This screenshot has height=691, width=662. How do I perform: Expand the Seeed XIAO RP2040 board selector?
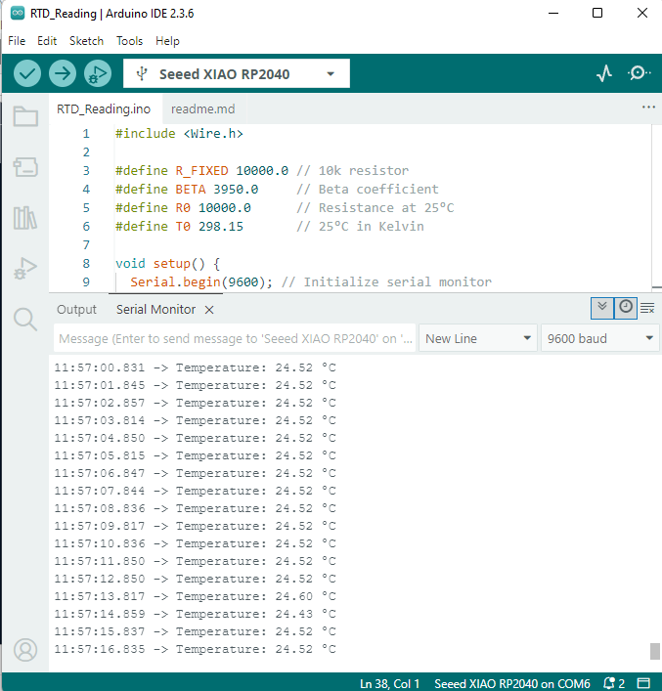click(x=237, y=73)
